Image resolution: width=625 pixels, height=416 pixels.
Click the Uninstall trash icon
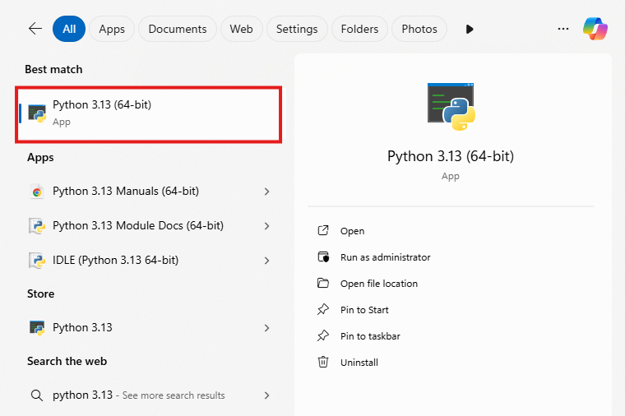point(323,362)
